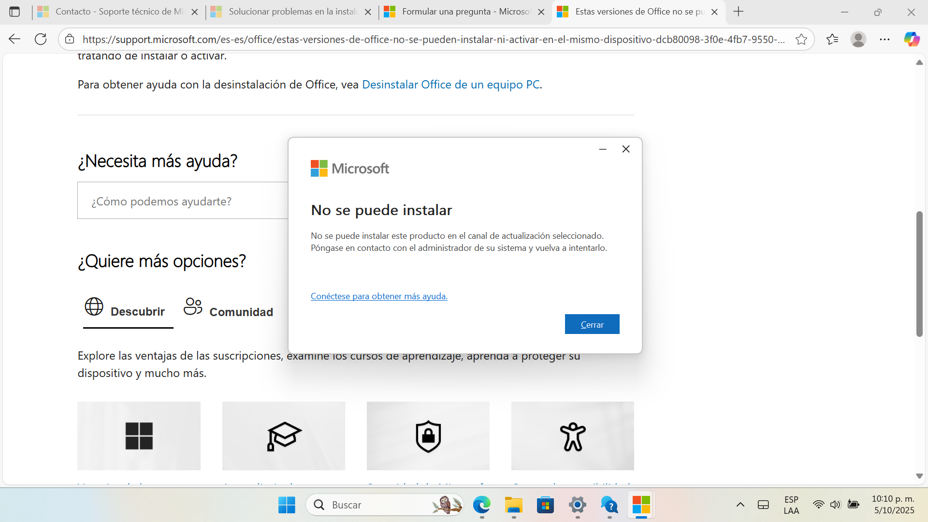Close the Microsoft installer dialog with X
The height and width of the screenshot is (522, 928).
[626, 149]
